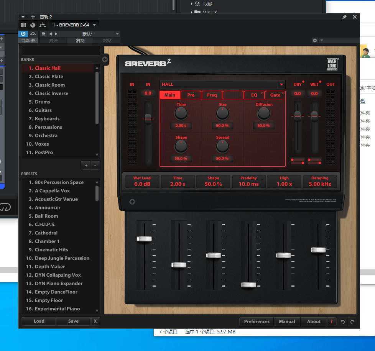Open the Manual
Image resolution: width=375 pixels, height=351 pixels.
click(287, 321)
